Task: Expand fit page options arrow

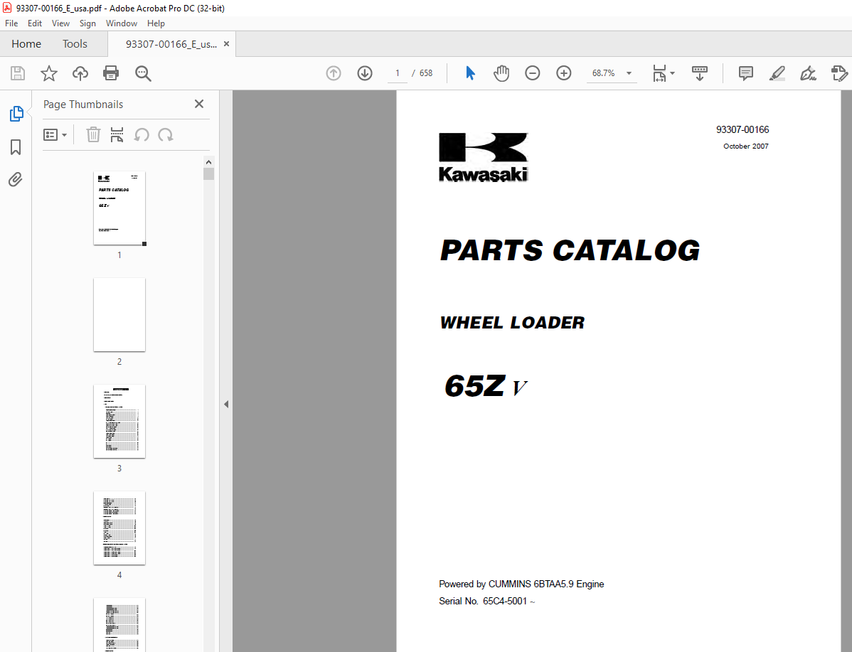Action: 672,73
